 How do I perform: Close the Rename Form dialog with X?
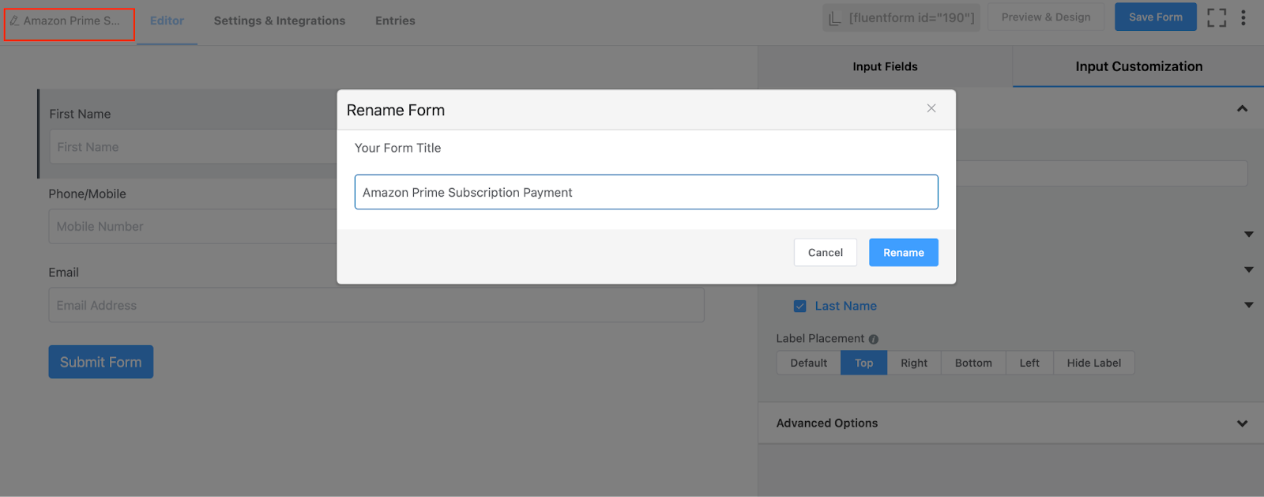click(931, 108)
